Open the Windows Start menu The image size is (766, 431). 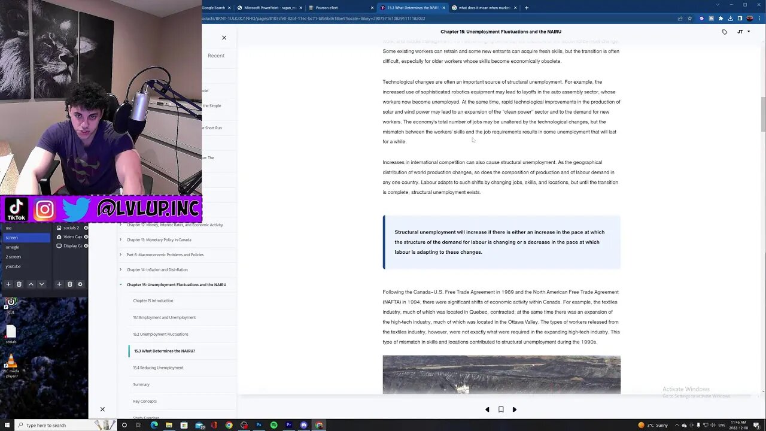click(x=7, y=425)
